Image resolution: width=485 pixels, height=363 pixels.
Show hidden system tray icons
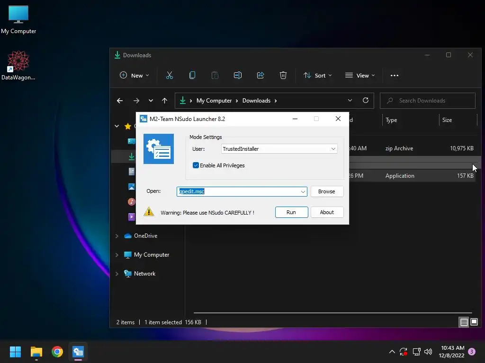(392, 352)
